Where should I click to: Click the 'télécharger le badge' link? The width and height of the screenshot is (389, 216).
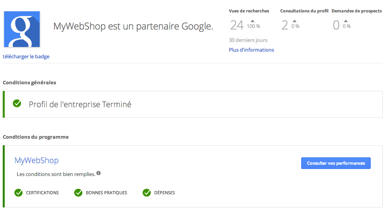coord(26,56)
